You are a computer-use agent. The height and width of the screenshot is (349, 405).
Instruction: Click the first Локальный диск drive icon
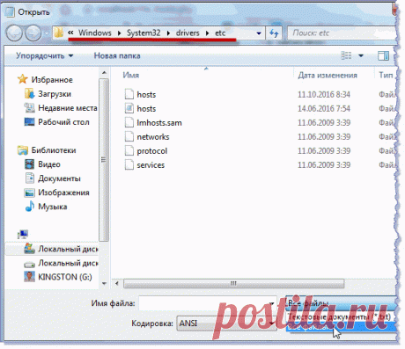tap(29, 249)
